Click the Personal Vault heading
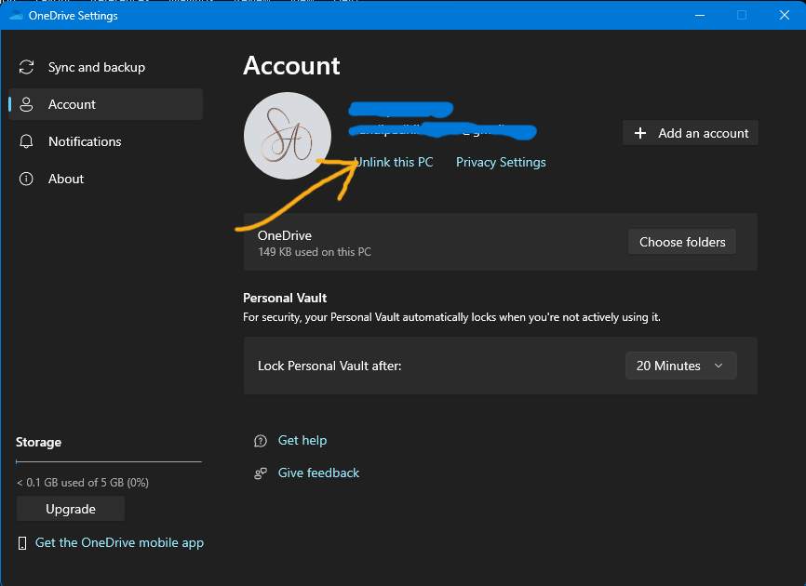The image size is (806, 586). point(285,298)
